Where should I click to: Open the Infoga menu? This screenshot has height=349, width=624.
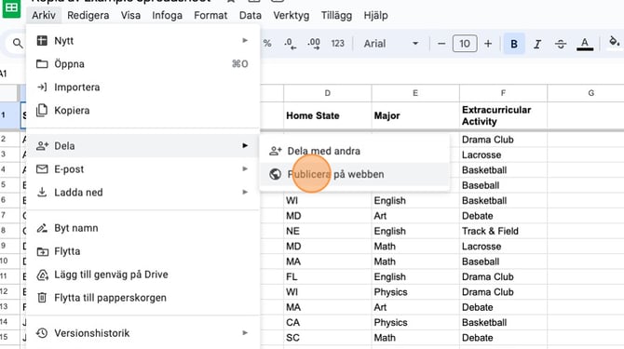coord(167,16)
